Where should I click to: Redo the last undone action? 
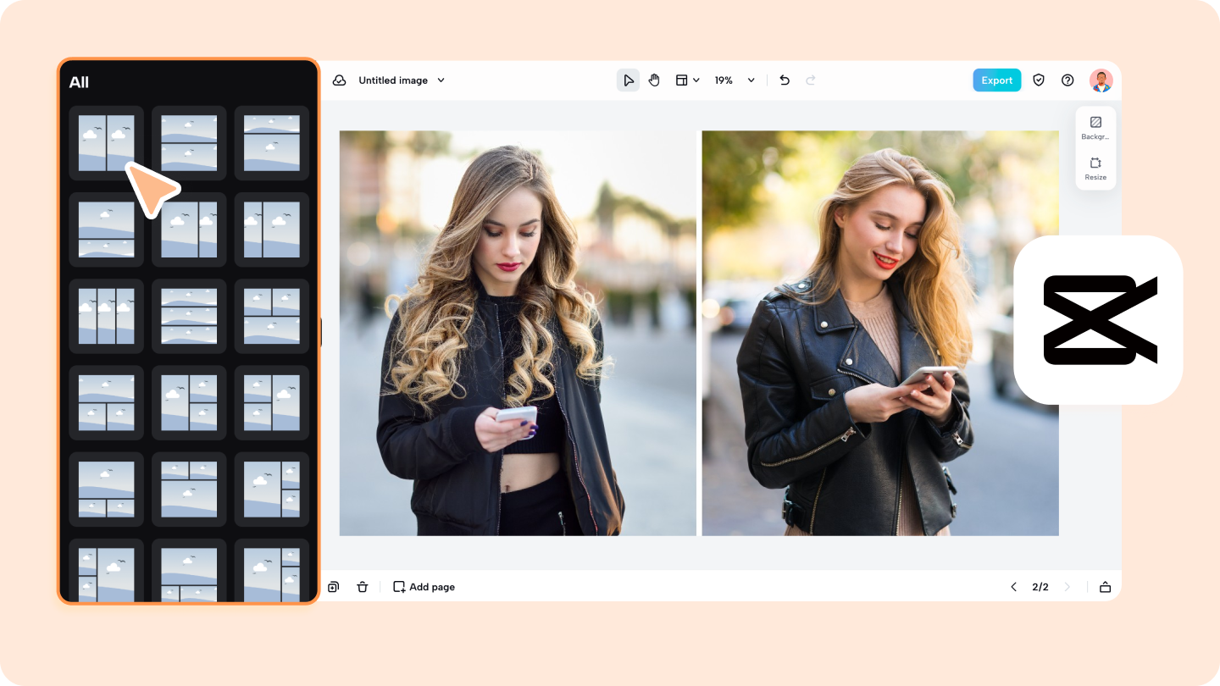811,80
